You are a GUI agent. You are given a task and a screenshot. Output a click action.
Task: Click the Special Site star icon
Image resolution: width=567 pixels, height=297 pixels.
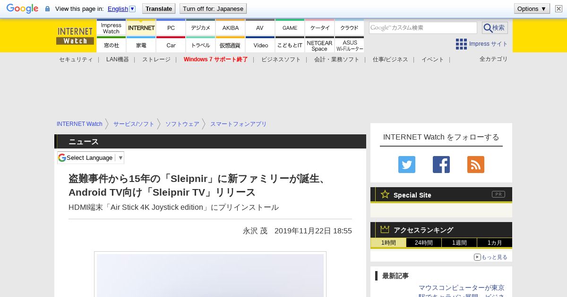385,194
